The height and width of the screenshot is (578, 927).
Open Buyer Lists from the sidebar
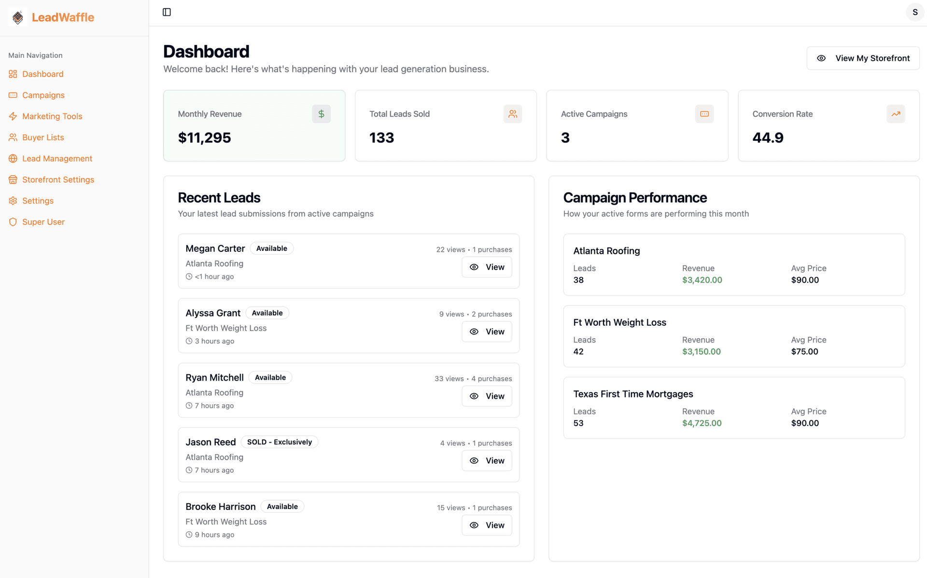(43, 137)
